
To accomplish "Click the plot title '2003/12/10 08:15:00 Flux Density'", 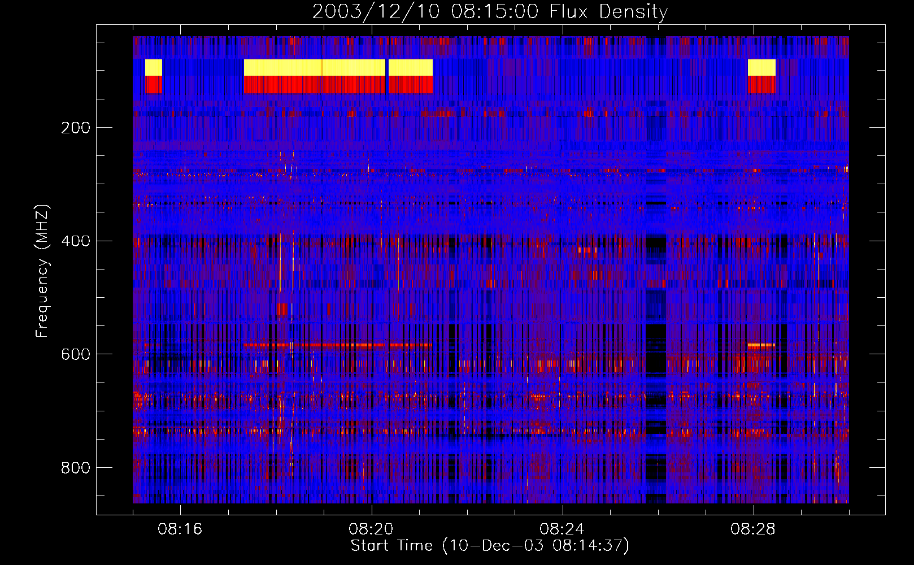I will click(x=490, y=11).
